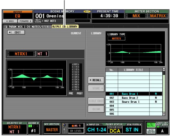Image resolution: width=170 pixels, height=136 pixels.
Task: Click left arrow of METER SECTION MIX
Action: [x=127, y=16]
